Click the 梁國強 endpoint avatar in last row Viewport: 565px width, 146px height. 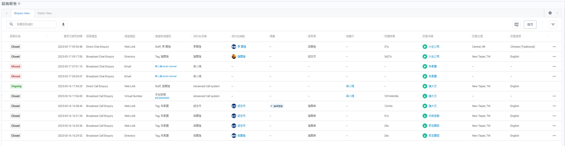234,136
